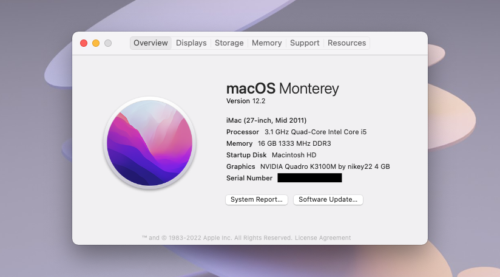Select the Memory tab

266,43
